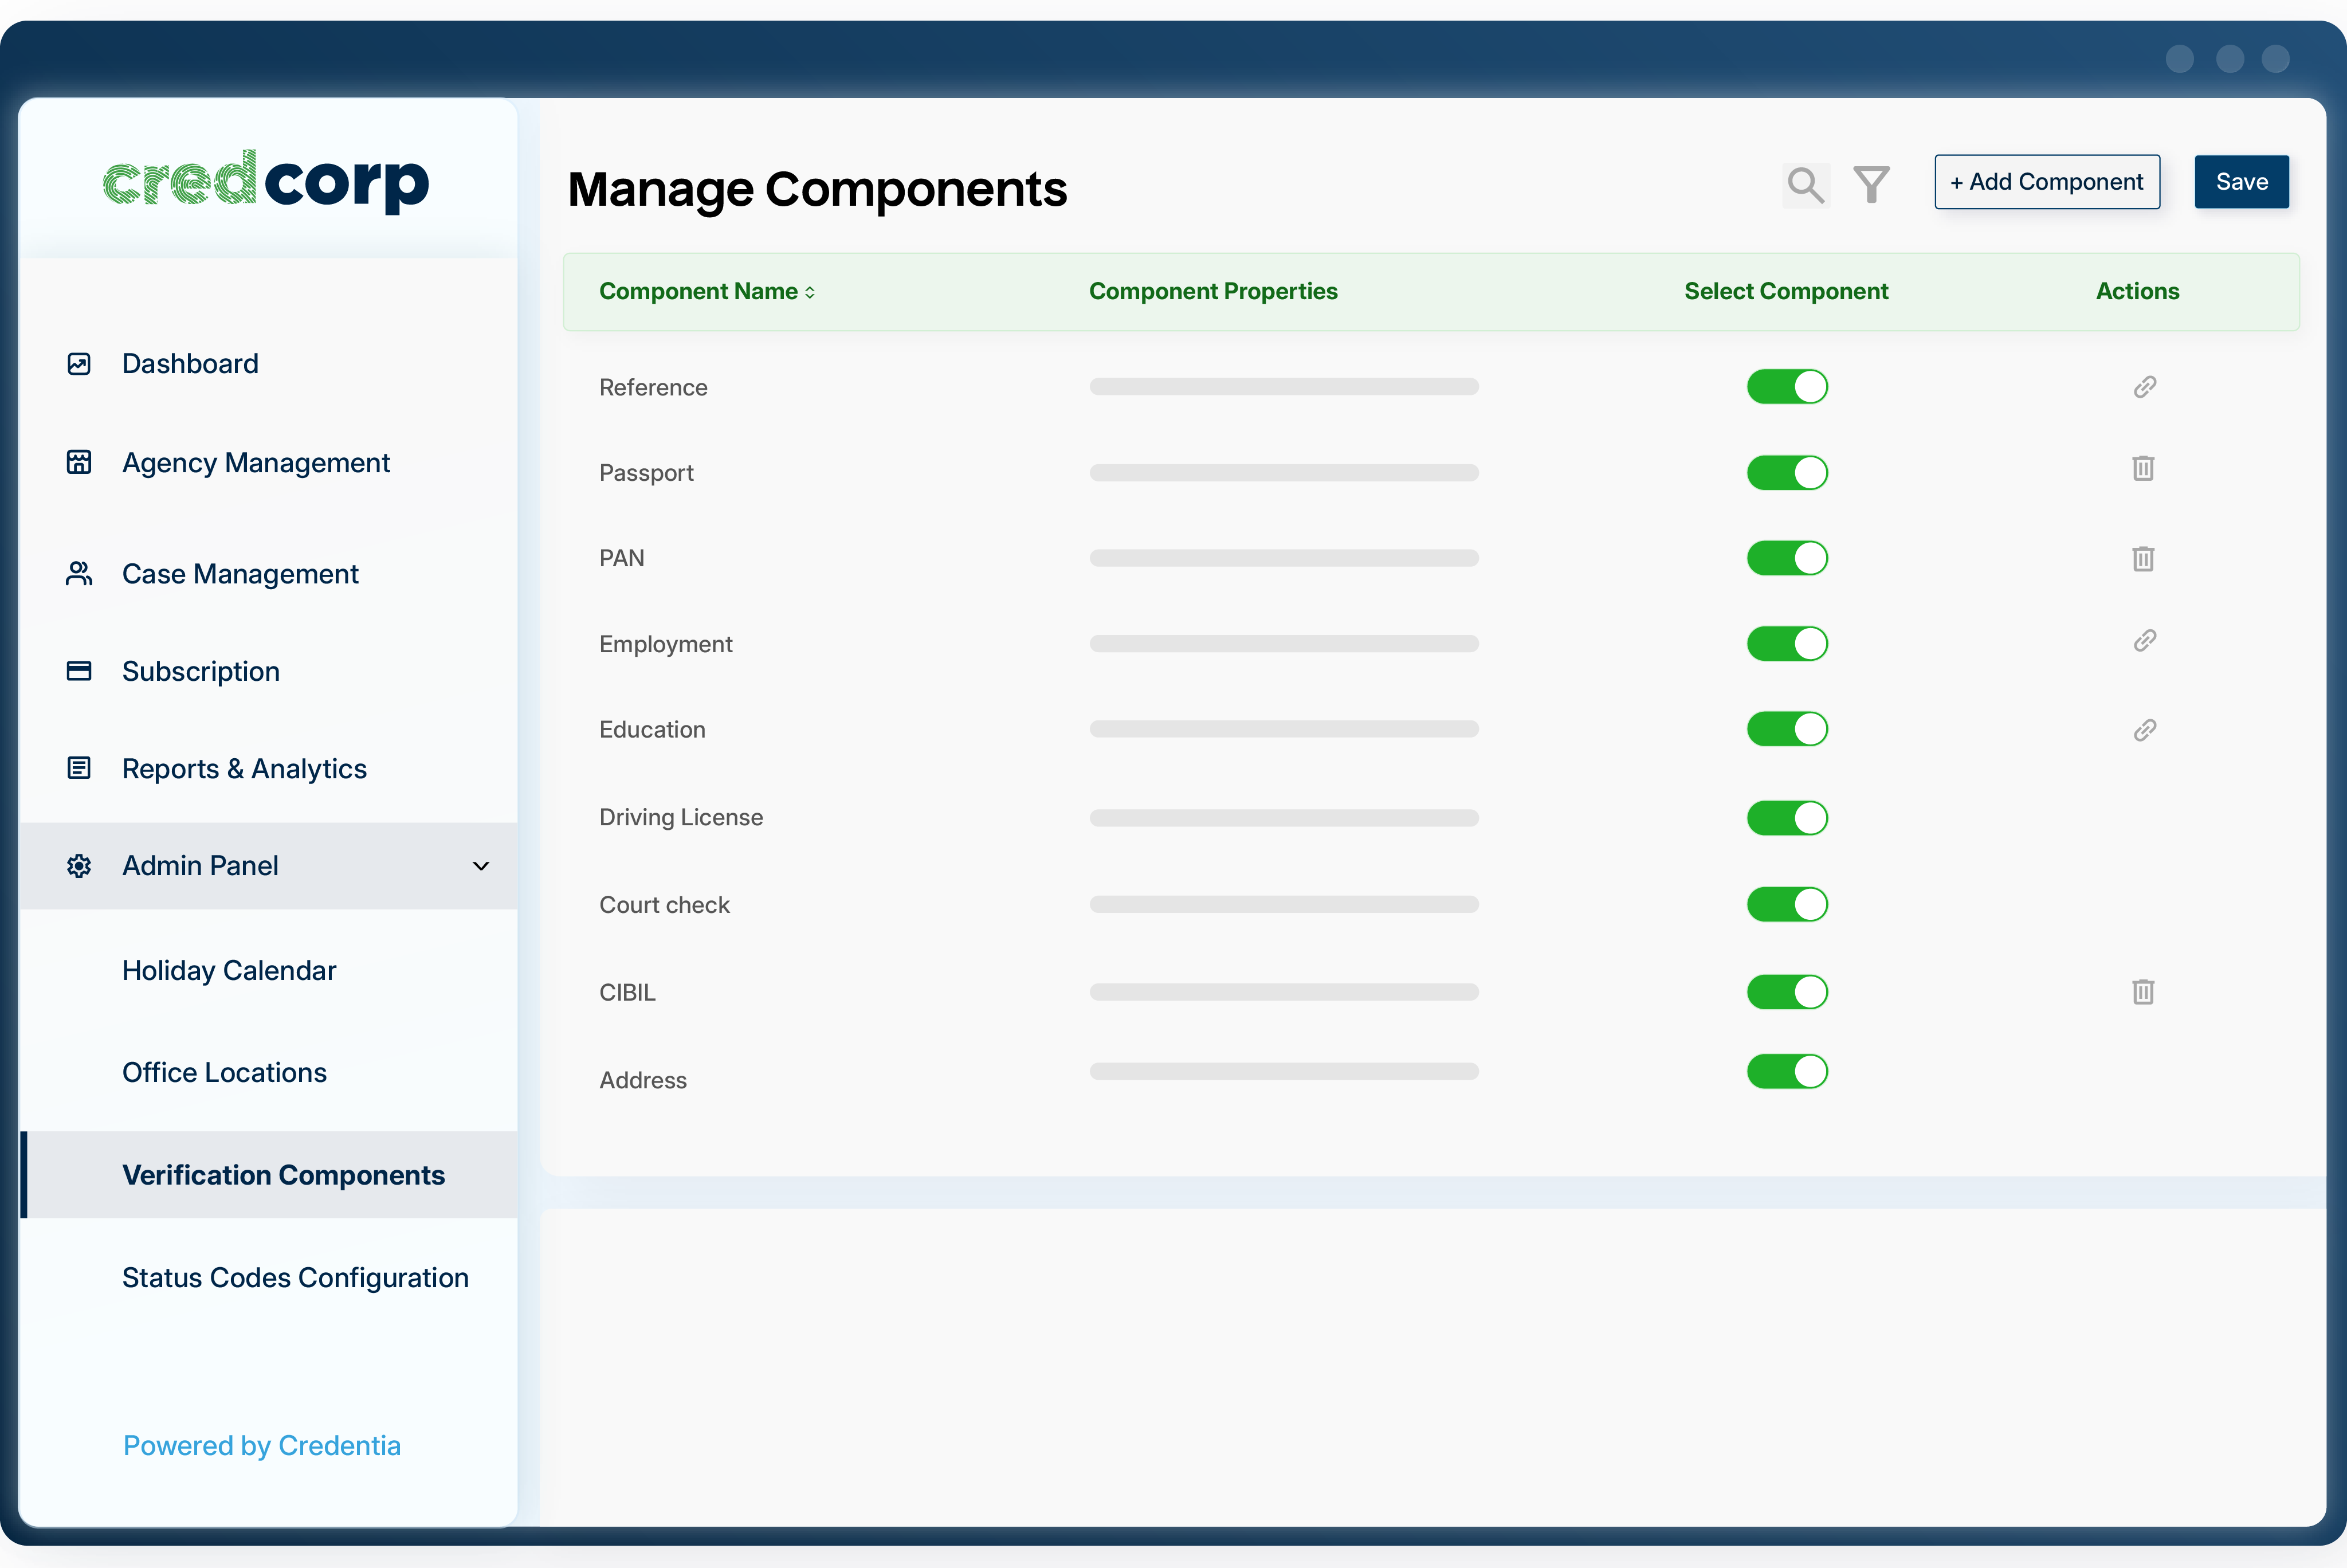The image size is (2347, 1568).
Task: Switch to Status Codes Configuration
Action: point(295,1277)
